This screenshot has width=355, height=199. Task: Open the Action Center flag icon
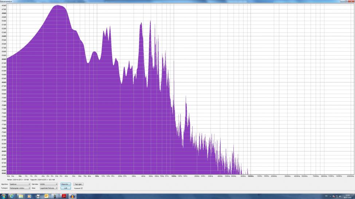(333, 196)
